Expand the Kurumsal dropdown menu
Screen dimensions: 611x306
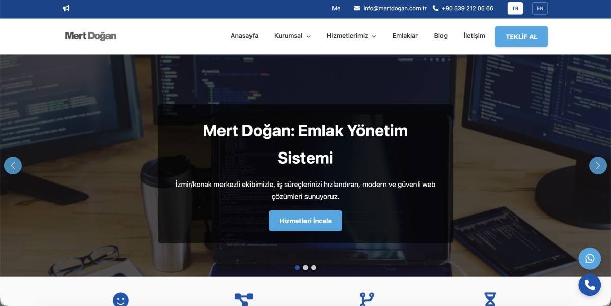tap(292, 36)
